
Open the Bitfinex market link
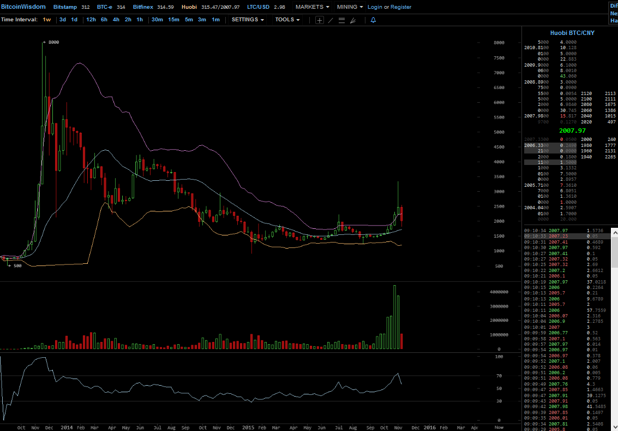click(143, 7)
